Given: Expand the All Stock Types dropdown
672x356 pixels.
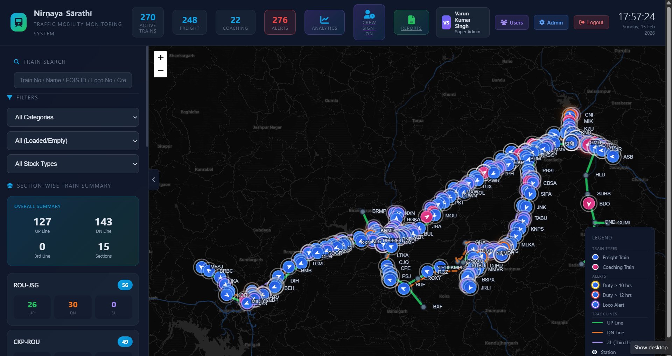Looking at the screenshot, I should tap(73, 163).
